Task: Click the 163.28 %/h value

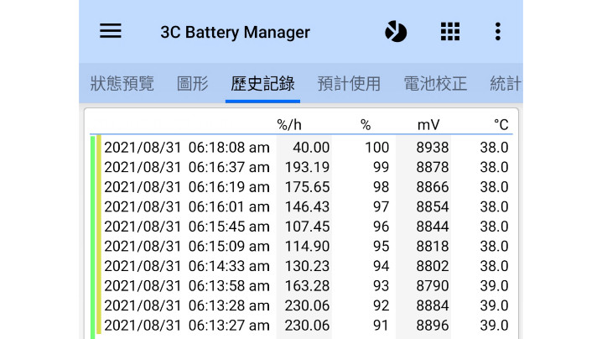Action: (x=307, y=285)
